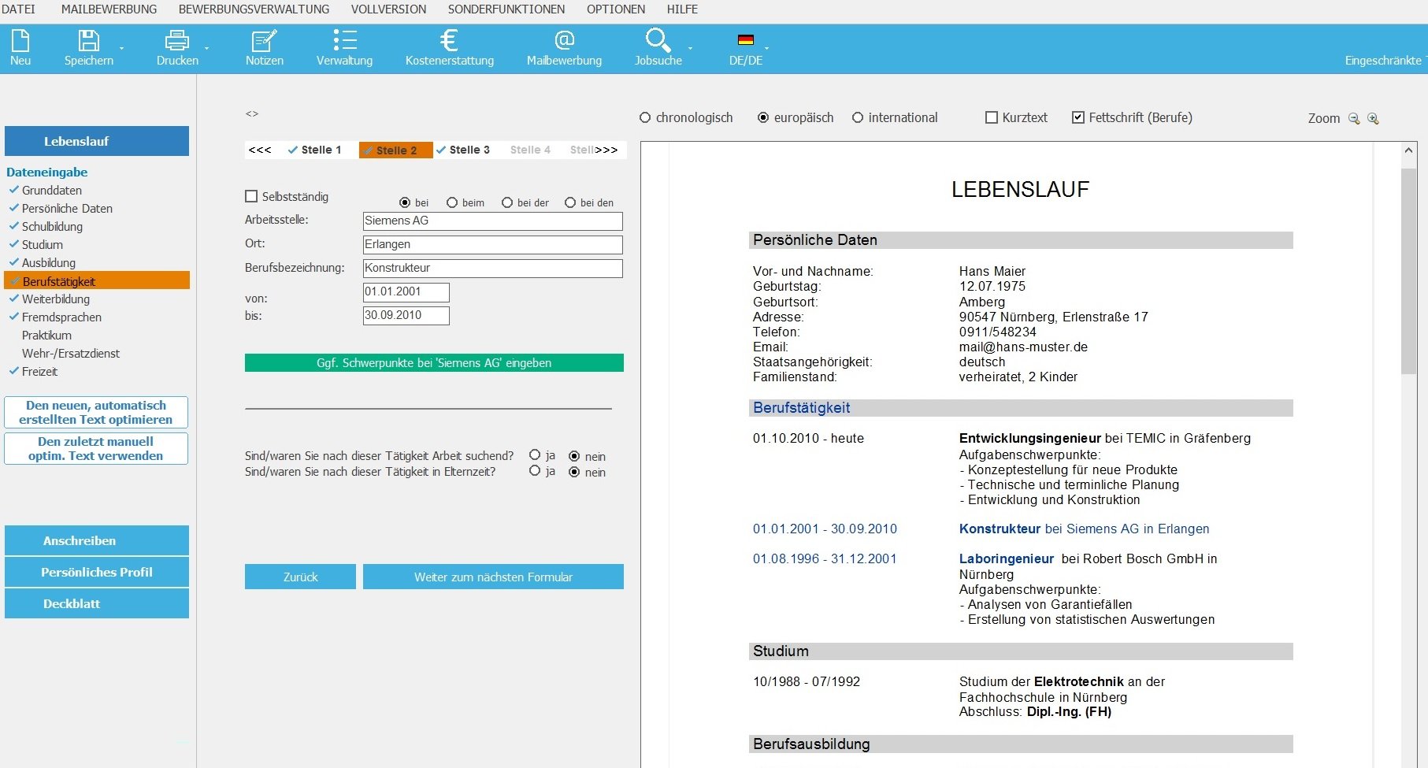Image resolution: width=1428 pixels, height=768 pixels.
Task: Go to next Stellen with >>> arrows
Action: [605, 150]
